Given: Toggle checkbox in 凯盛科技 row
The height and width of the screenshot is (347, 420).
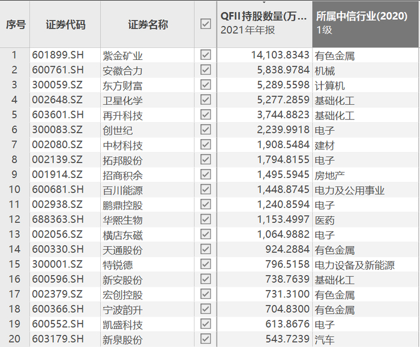Looking at the screenshot, I should (x=205, y=324).
